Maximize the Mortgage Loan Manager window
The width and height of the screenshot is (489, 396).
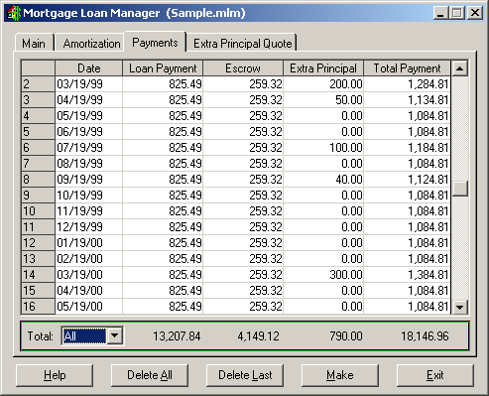tap(456, 13)
